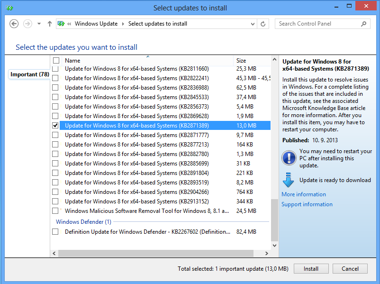Toggle the select-all checkbox in header
Image resolution: width=380 pixels, height=284 pixels.
56,61
